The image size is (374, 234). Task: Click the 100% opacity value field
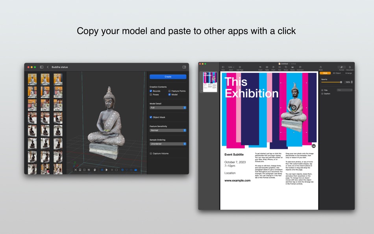point(348,82)
